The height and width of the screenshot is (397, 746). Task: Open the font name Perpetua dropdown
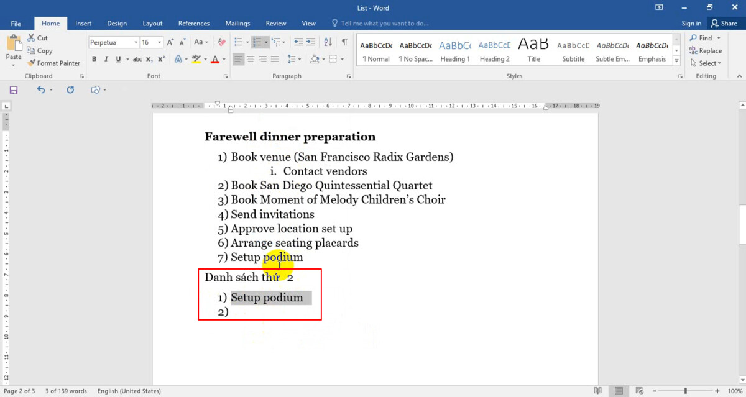(x=136, y=42)
